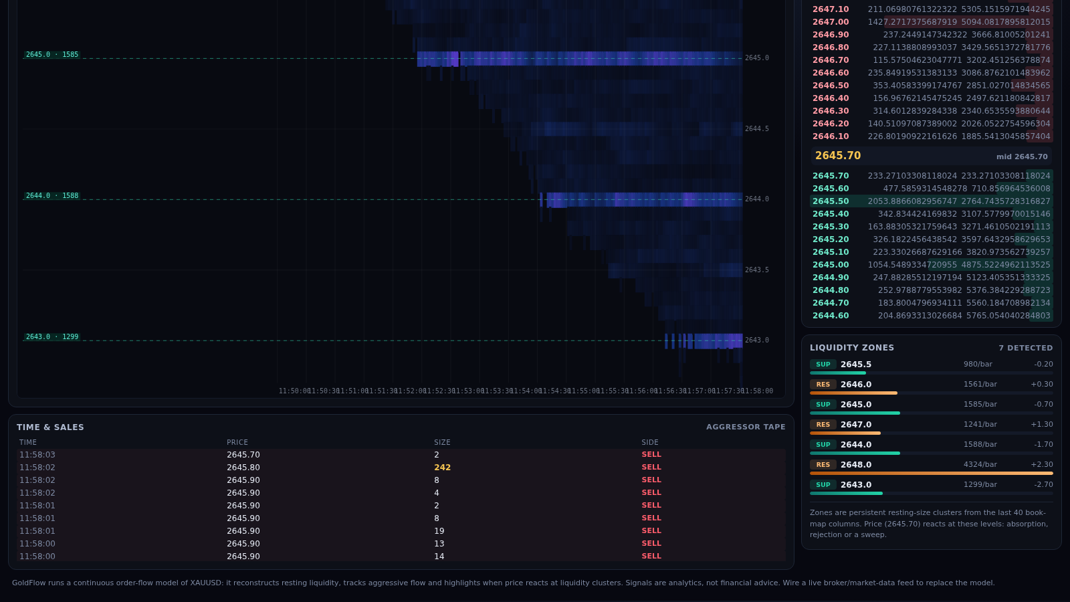The image size is (1070, 602).
Task: Click the large yellow 2645.70 last price
Action: click(x=838, y=156)
